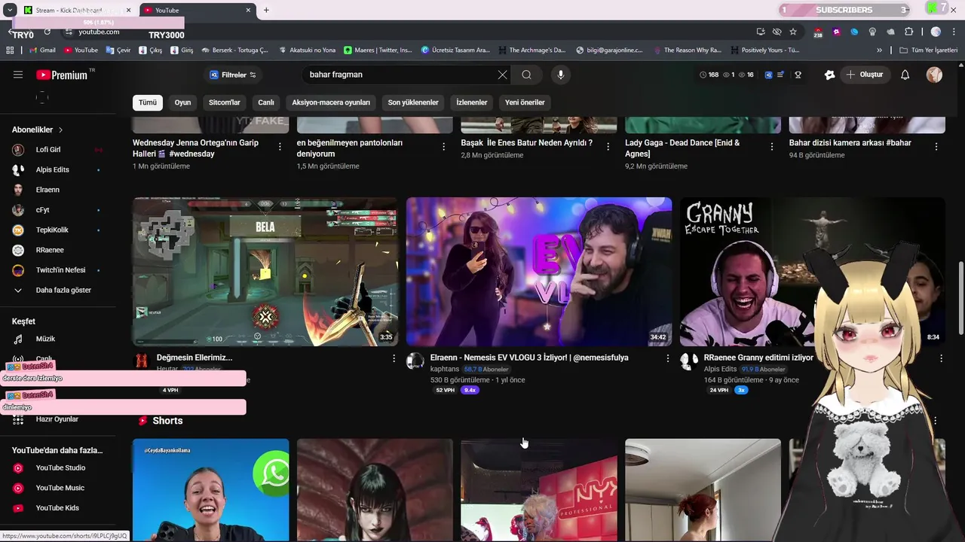
Task: Expand Daha fazla göster subscriptions
Action: [x=62, y=290]
